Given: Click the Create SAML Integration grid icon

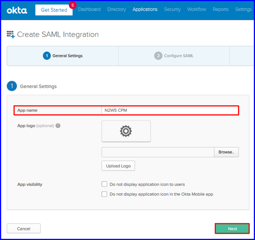Looking at the screenshot, I should (11, 34).
